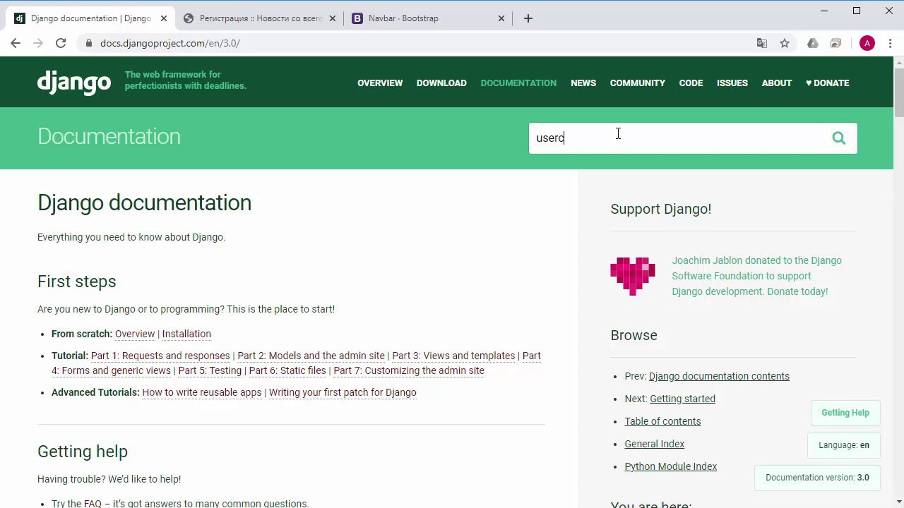Click the page vertical scrollbar thumb
The height and width of the screenshot is (508, 904).
coord(899,92)
